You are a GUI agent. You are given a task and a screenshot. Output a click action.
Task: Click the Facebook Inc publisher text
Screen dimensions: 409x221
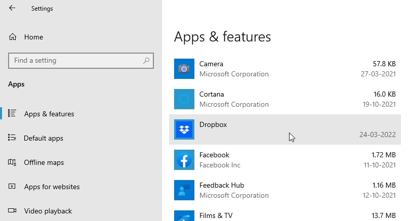pyautogui.click(x=220, y=165)
